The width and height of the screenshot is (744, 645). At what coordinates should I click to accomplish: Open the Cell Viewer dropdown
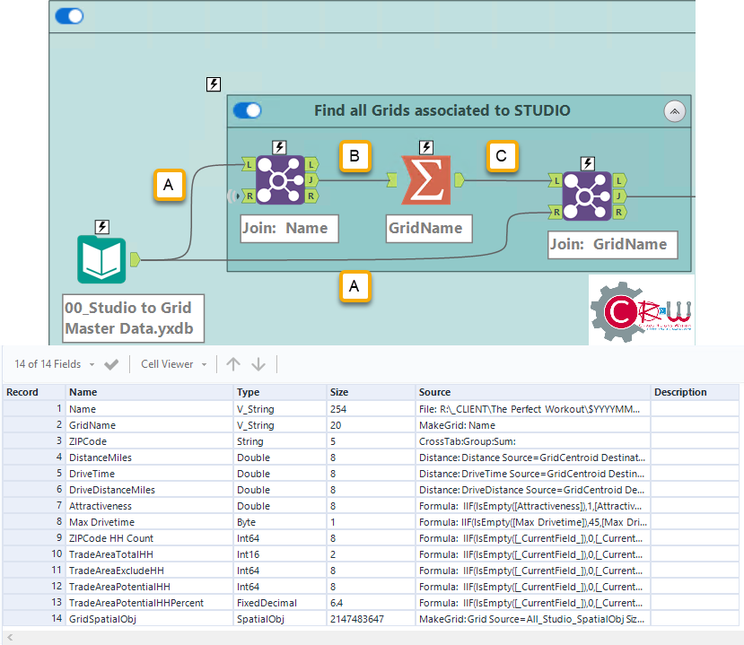(x=173, y=364)
